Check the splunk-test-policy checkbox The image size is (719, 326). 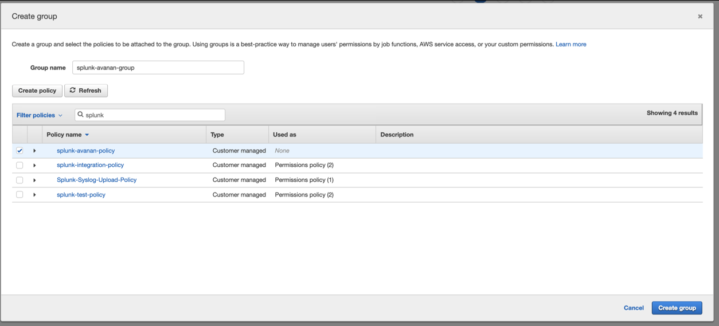click(x=19, y=195)
